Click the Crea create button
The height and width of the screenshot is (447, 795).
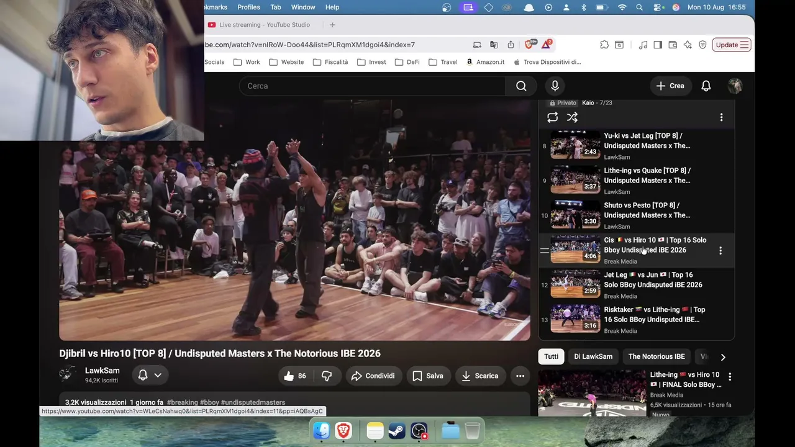(x=670, y=86)
